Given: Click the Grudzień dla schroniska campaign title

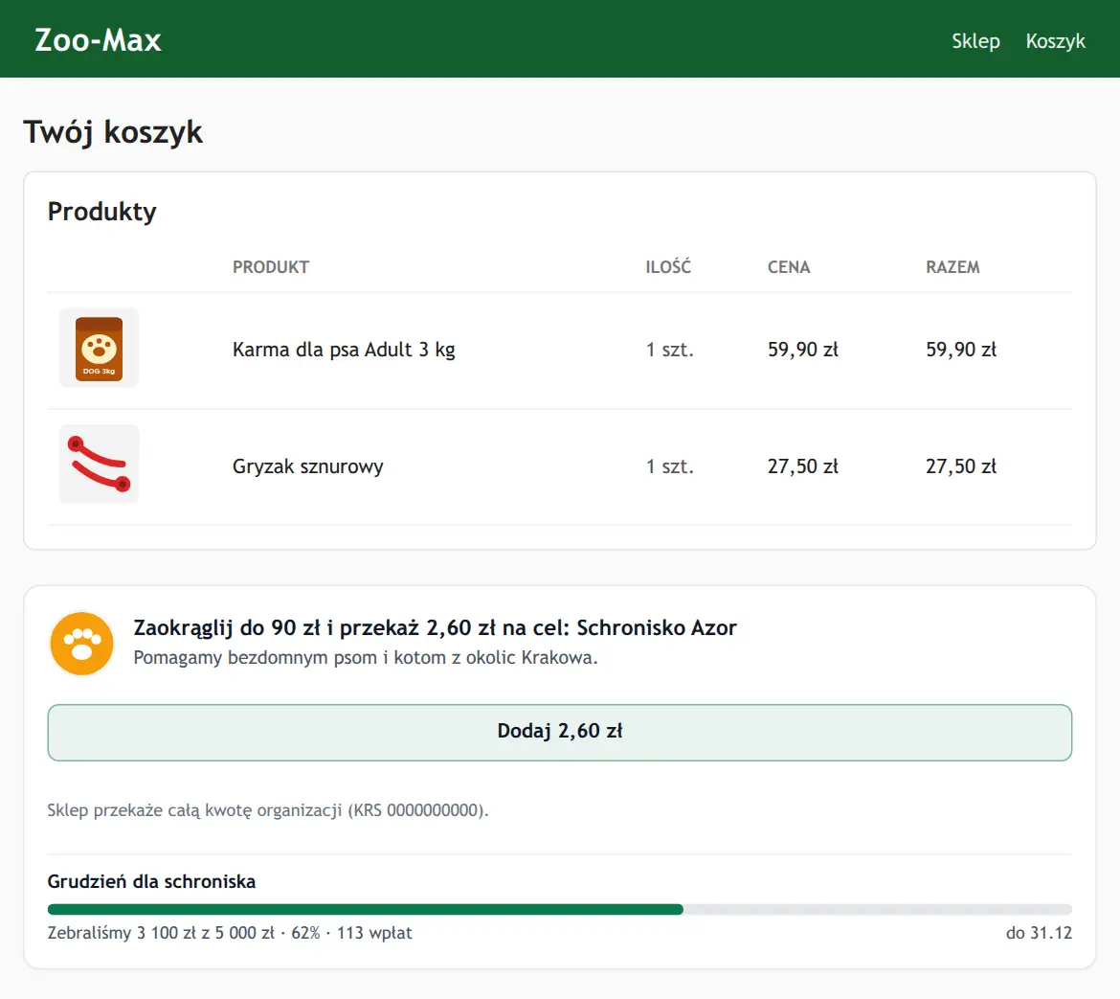Looking at the screenshot, I should pos(151,882).
